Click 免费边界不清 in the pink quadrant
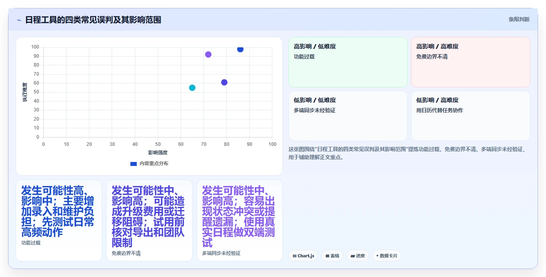Viewport: 546px width, 277px height. pos(432,57)
